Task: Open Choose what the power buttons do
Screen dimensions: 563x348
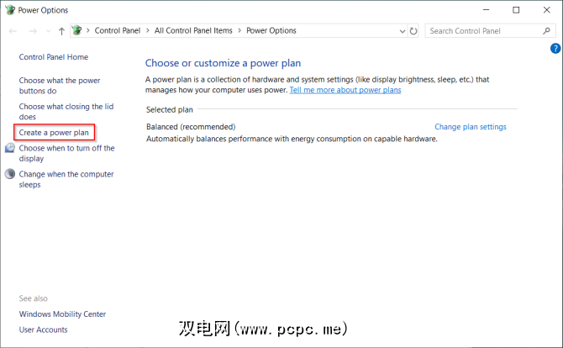Action: [60, 86]
